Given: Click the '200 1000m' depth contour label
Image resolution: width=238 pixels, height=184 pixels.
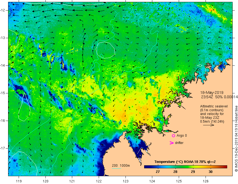Looking at the screenshot, I should tap(121, 166).
